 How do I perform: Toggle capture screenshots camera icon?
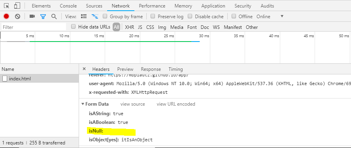(x=32, y=16)
